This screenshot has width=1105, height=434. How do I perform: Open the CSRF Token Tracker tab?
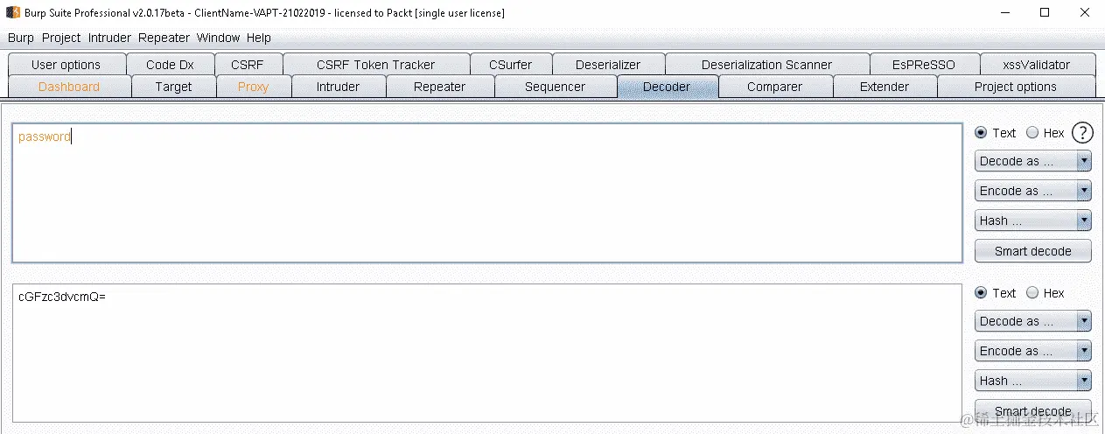tap(376, 65)
